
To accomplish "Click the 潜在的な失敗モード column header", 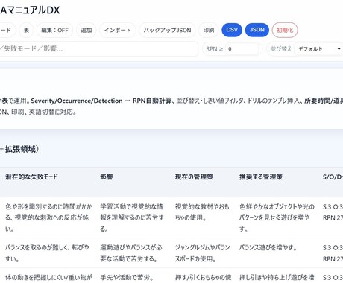I will (31, 177).
